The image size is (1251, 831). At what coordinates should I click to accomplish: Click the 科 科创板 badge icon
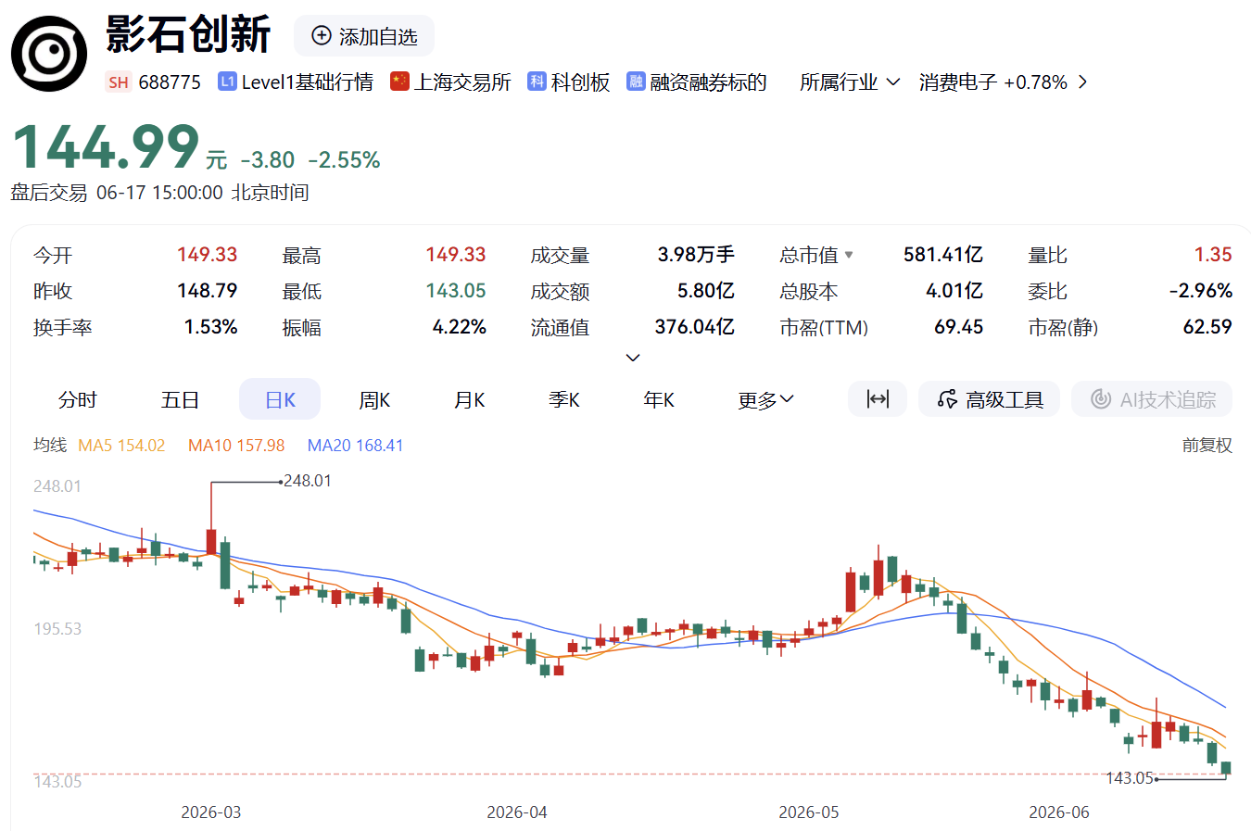pos(537,82)
